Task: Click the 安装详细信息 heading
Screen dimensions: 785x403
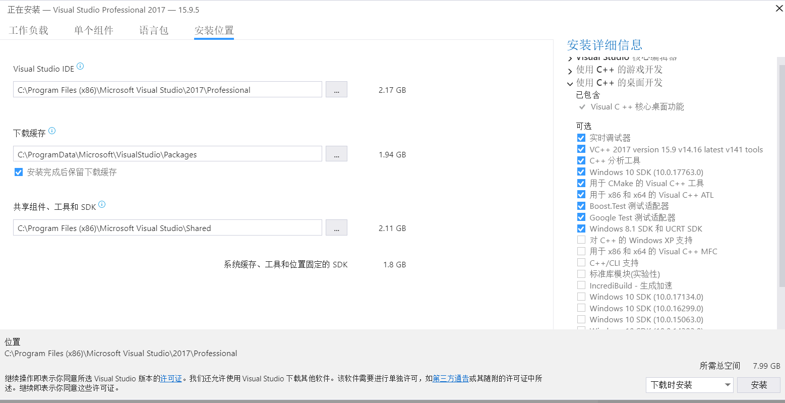Action: click(x=605, y=45)
